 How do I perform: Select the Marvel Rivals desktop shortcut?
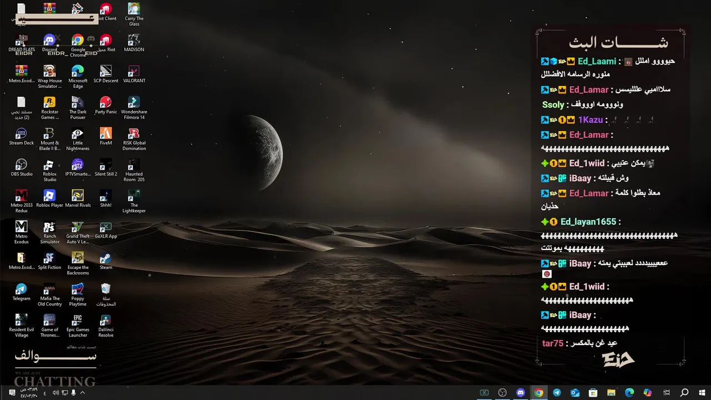(78, 199)
